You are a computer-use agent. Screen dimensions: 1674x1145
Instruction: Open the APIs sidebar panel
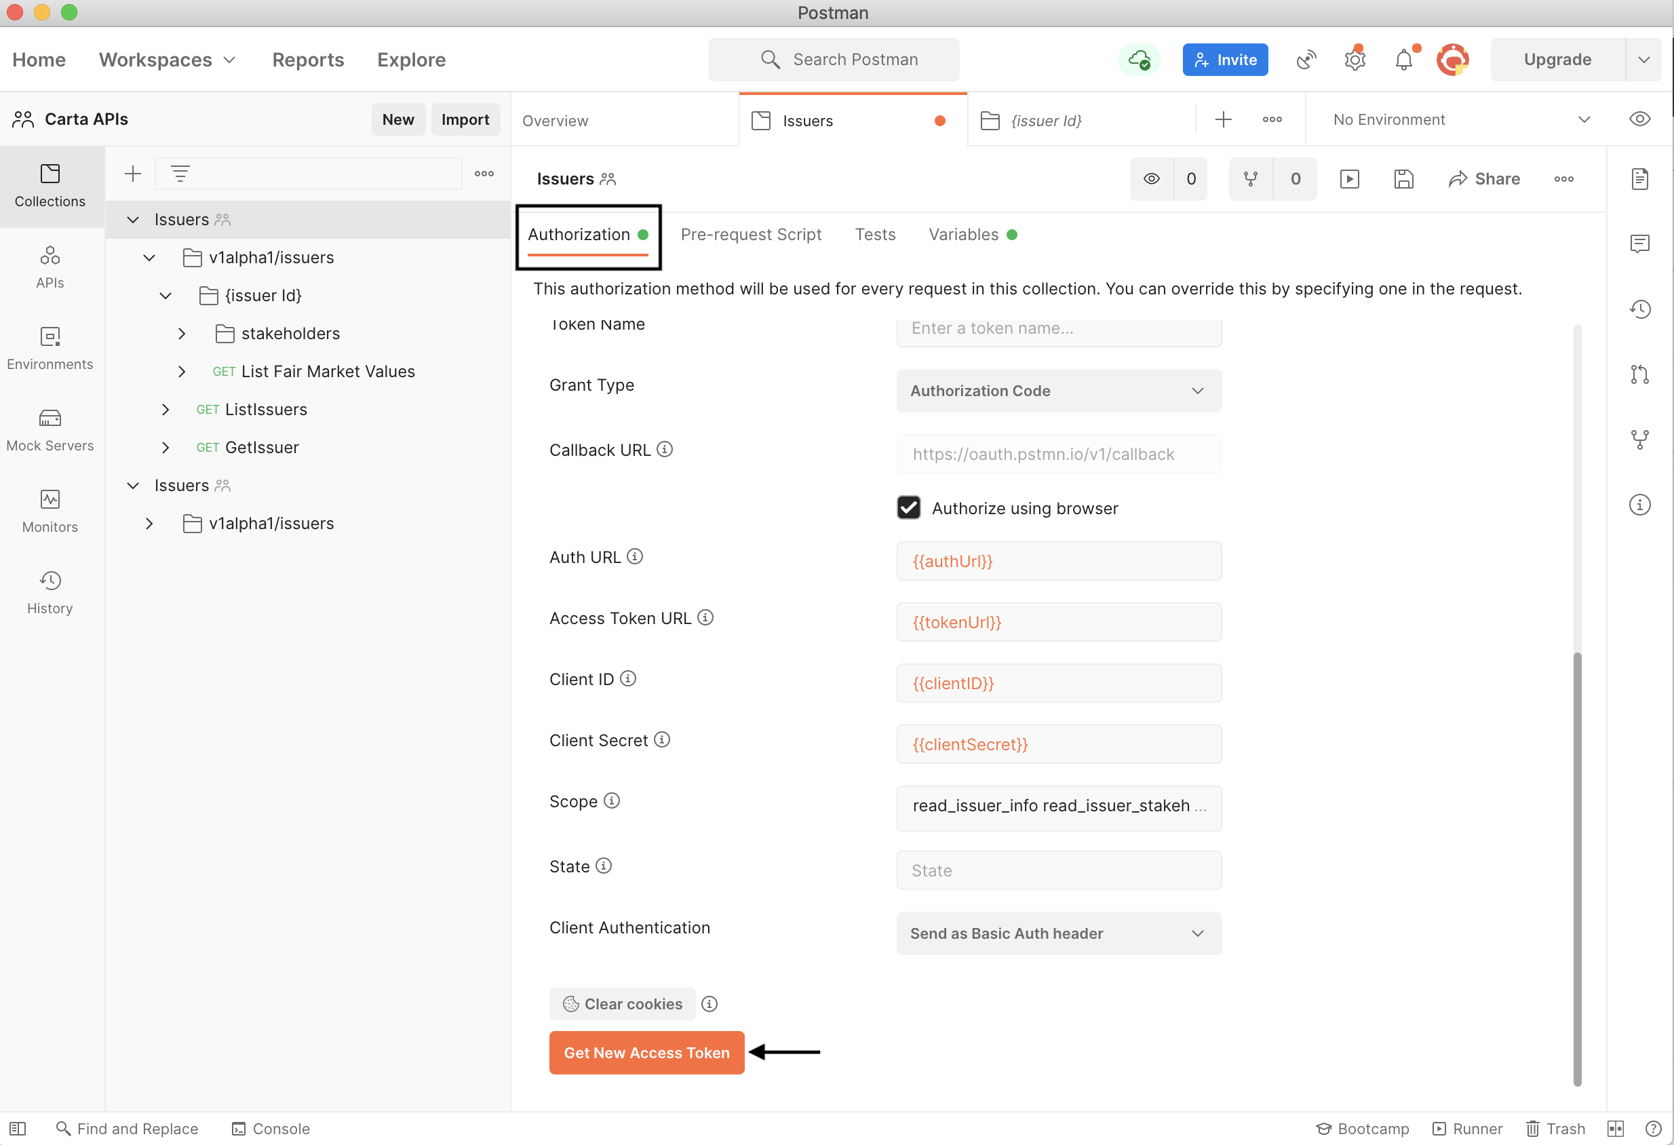[x=50, y=267]
